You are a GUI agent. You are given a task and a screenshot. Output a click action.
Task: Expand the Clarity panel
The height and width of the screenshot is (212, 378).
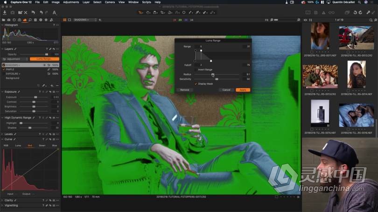[x=2, y=200]
